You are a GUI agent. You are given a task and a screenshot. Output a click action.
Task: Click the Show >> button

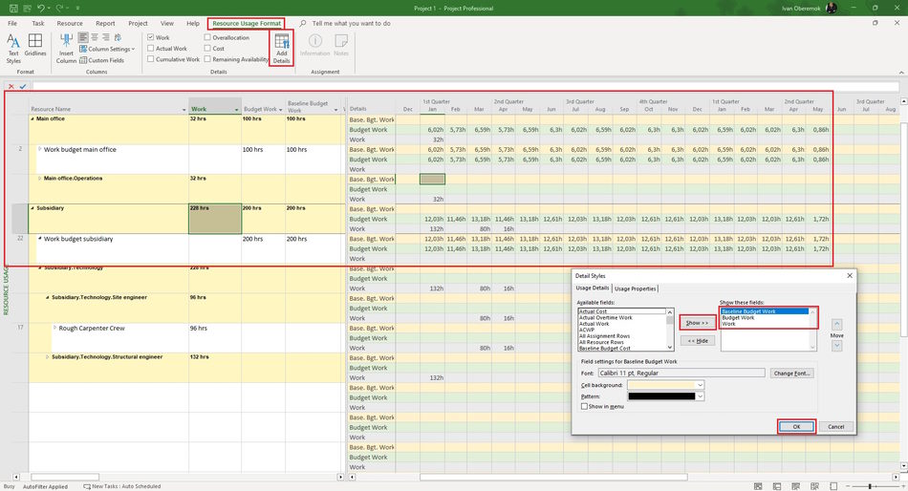point(697,323)
